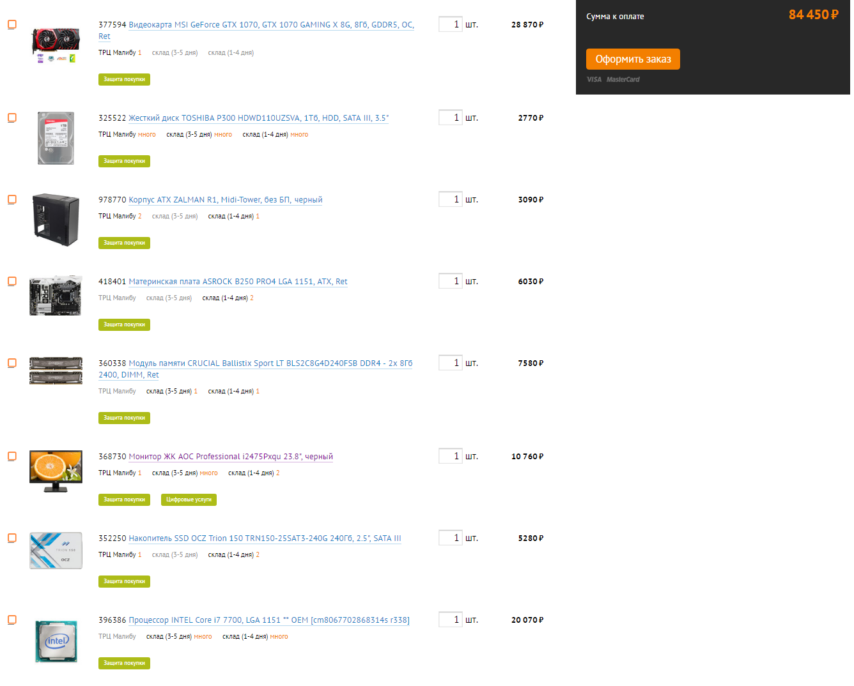Click article number 325522
The width and height of the screenshot is (854, 686).
pyautogui.click(x=113, y=118)
